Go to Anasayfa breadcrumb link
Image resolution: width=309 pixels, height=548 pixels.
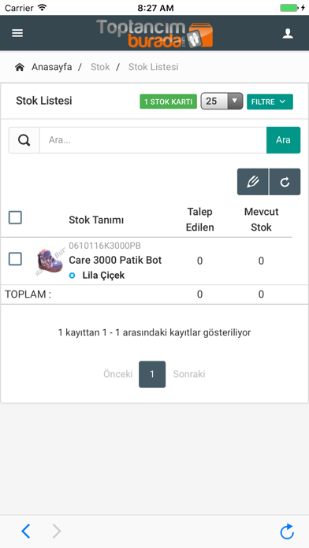52,67
